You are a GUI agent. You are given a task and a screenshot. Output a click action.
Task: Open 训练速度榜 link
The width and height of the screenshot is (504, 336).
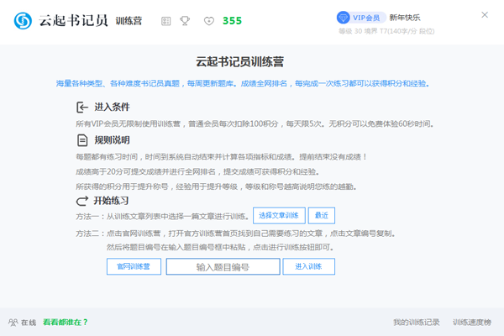point(472,323)
